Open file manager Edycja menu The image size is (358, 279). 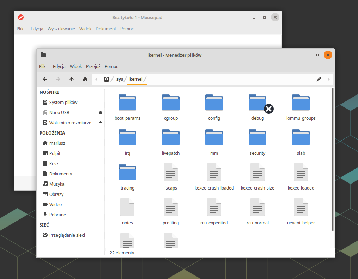click(x=59, y=66)
